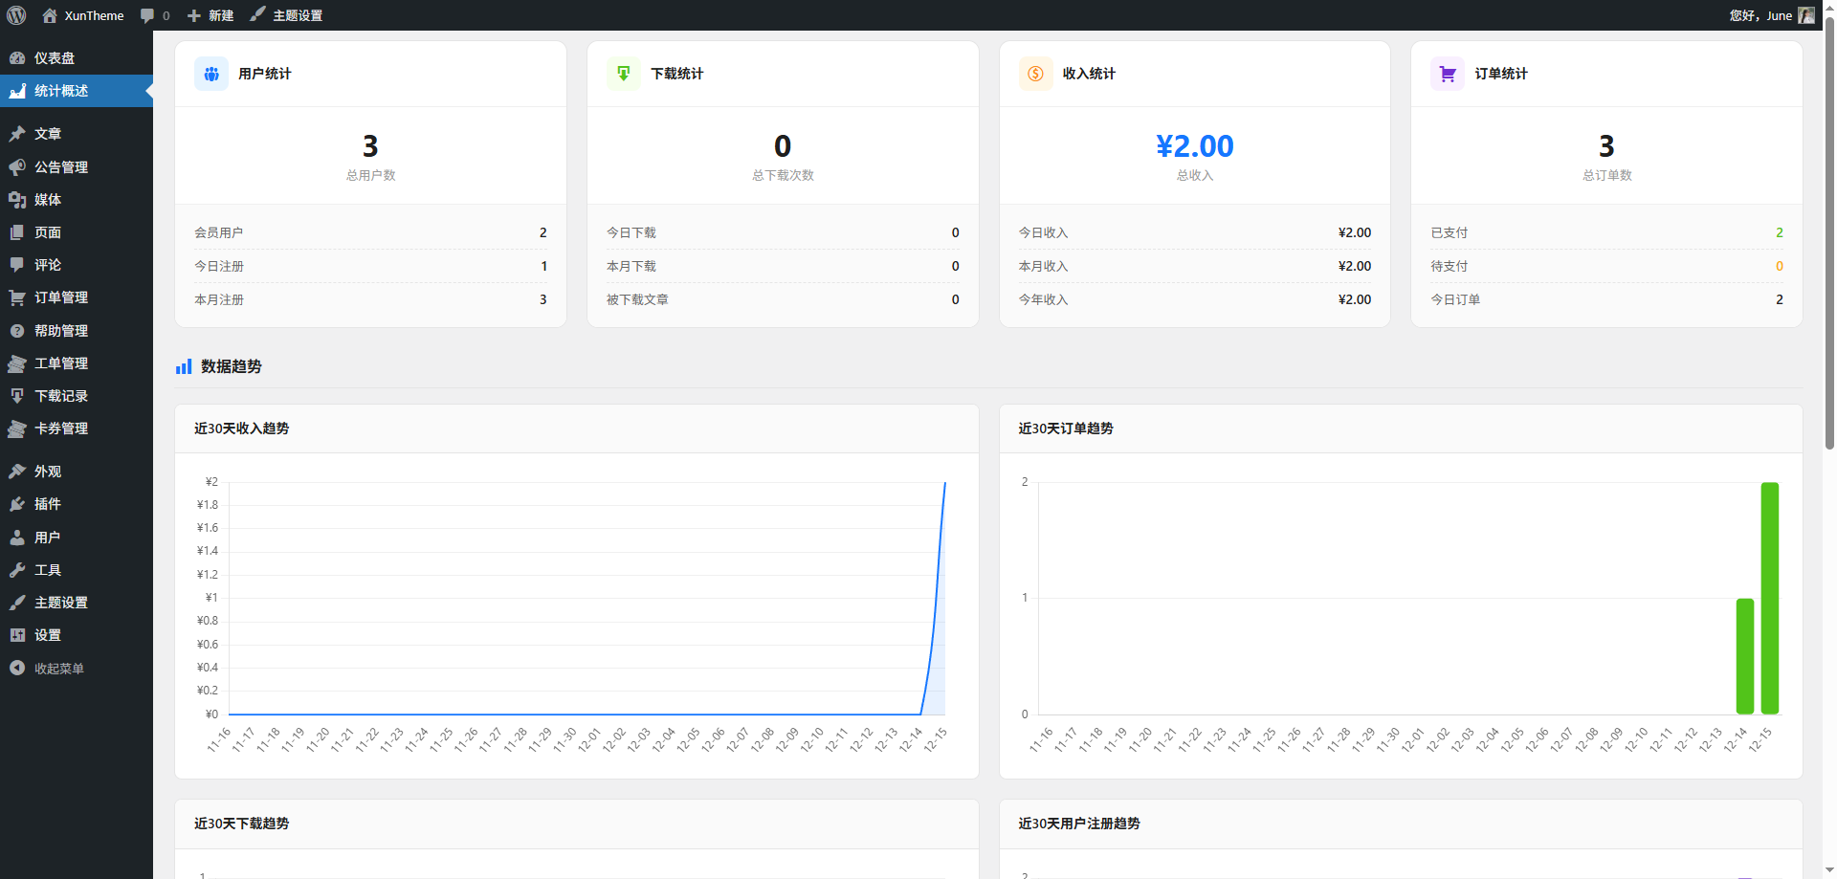Image resolution: width=1837 pixels, height=879 pixels.
Task: Open the 插件 menu item
Action: coord(48,504)
